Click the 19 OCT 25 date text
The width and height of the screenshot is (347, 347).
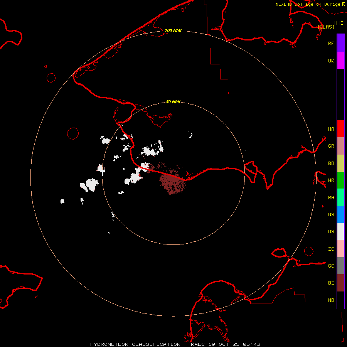tap(224, 344)
